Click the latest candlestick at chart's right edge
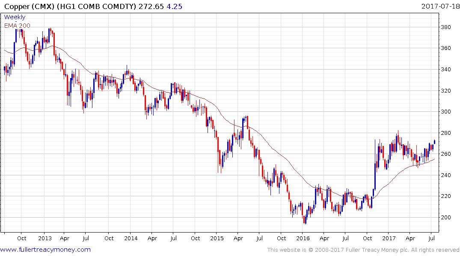Screen dimensions: 460x256 click(x=434, y=142)
